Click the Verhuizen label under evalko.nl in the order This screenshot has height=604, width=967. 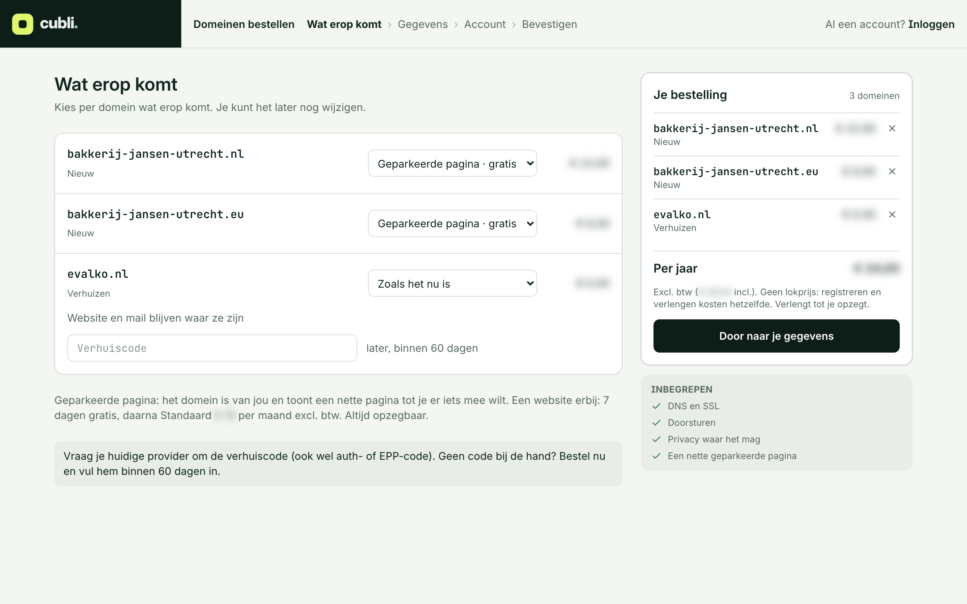click(675, 228)
